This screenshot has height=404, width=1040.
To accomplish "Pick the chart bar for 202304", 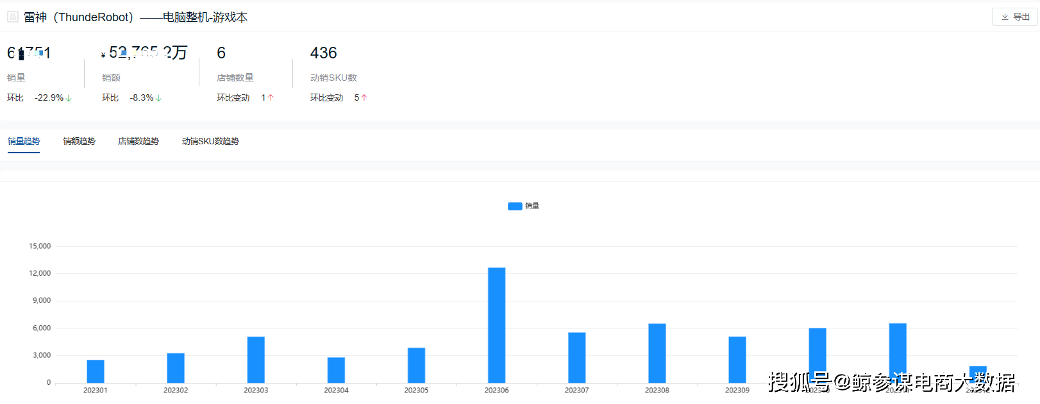I will click(336, 370).
